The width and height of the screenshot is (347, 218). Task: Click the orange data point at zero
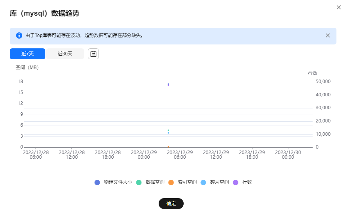(x=168, y=147)
